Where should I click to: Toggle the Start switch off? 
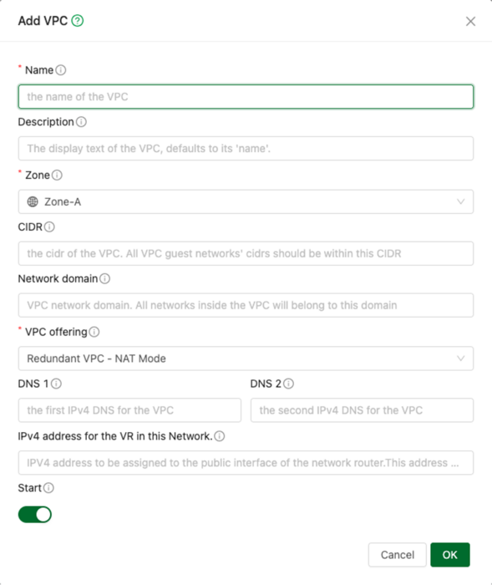pos(35,515)
